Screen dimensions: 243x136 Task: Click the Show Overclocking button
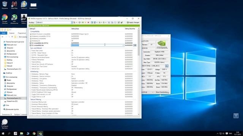tap(162, 92)
